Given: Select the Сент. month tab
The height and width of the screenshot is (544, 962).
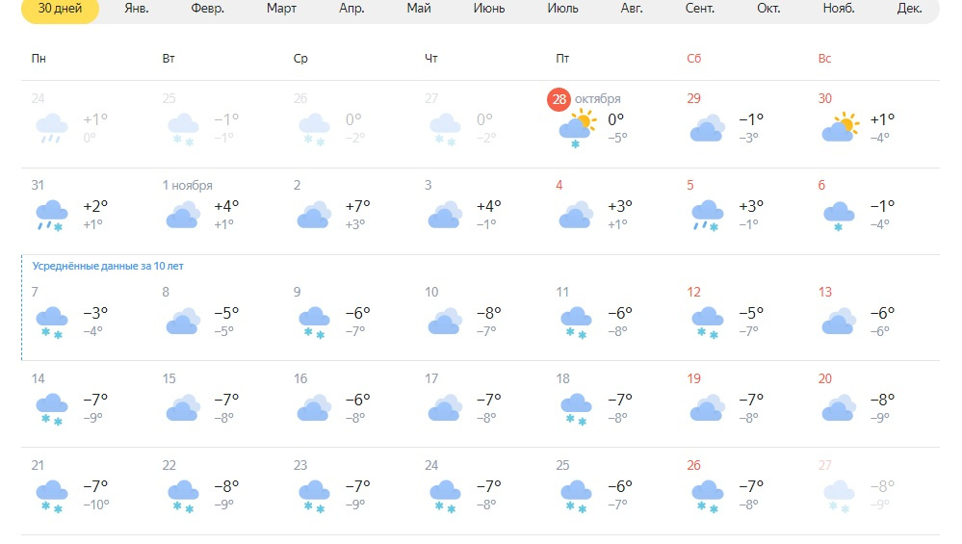Looking at the screenshot, I should click(699, 9).
